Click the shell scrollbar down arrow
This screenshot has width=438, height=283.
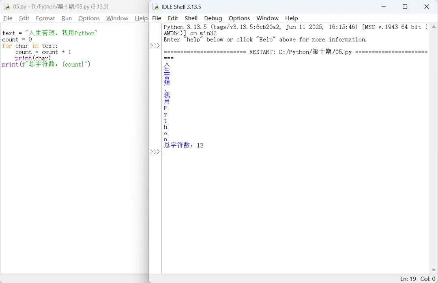pos(434,270)
